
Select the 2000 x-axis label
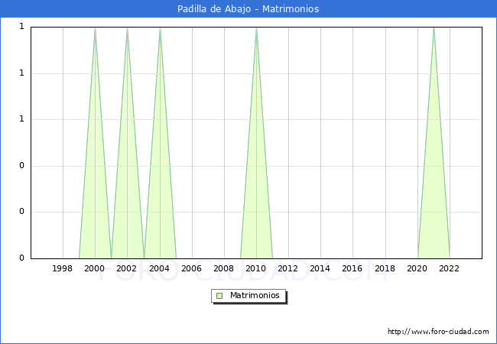pos(95,268)
